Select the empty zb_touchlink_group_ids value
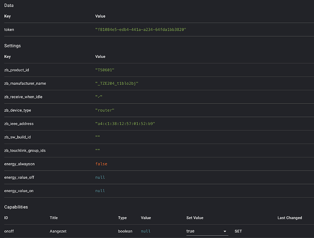 (x=97, y=150)
